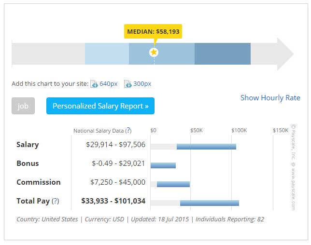Click the gray job button
Screen dimensions: 311x245
(23, 106)
